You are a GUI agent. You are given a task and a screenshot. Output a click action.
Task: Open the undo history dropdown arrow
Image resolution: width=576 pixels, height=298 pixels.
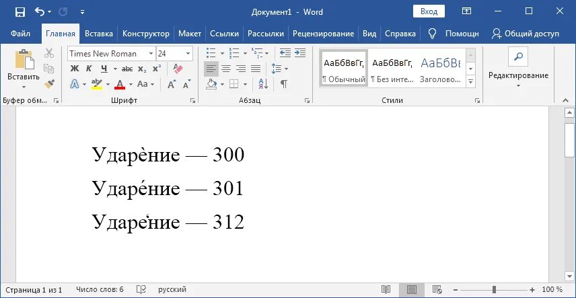[x=50, y=12]
